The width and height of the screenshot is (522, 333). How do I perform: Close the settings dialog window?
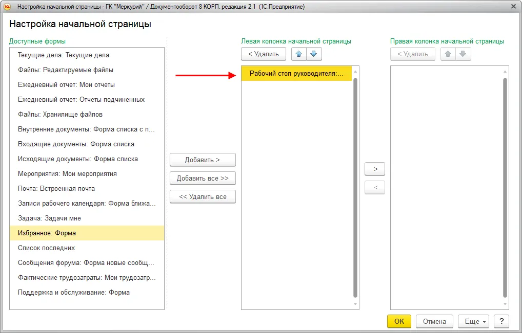click(513, 7)
